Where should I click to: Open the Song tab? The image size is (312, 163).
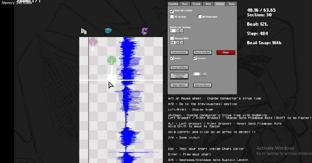click(x=232, y=4)
